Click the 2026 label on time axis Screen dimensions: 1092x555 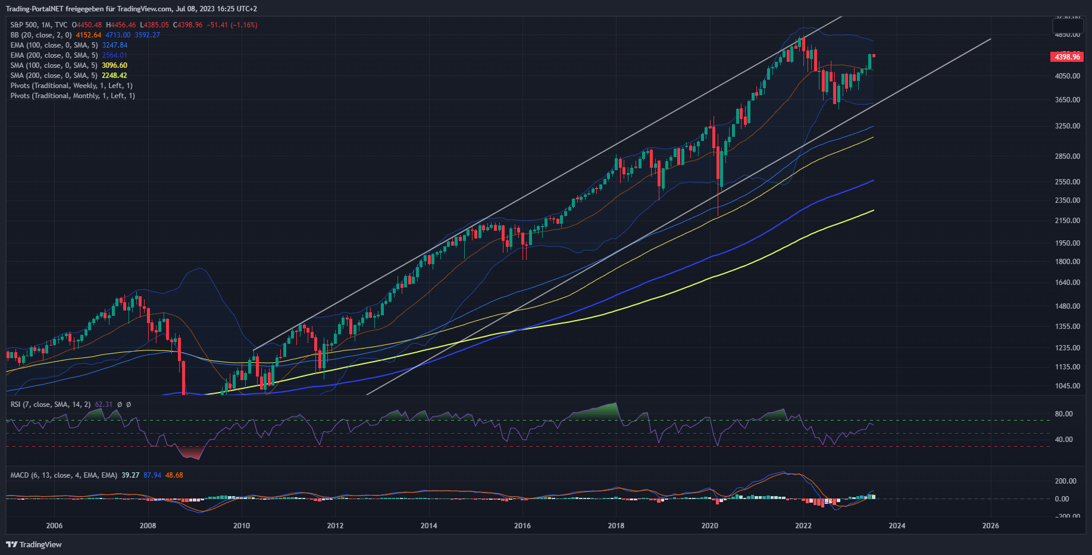991,525
